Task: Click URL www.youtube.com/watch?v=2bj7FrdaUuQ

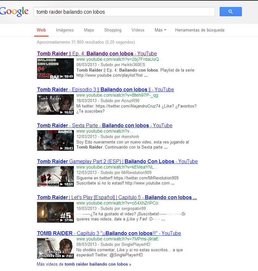Action: click(x=118, y=59)
